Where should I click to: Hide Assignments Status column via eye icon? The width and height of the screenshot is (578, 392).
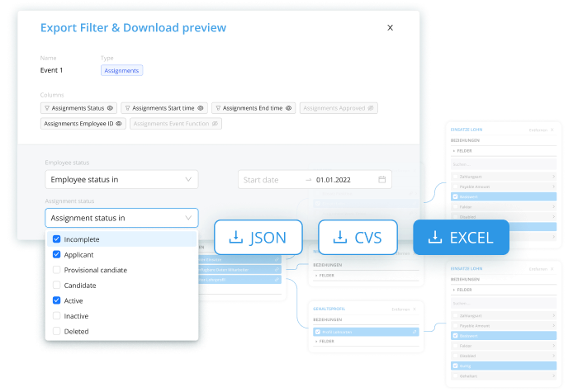point(110,108)
